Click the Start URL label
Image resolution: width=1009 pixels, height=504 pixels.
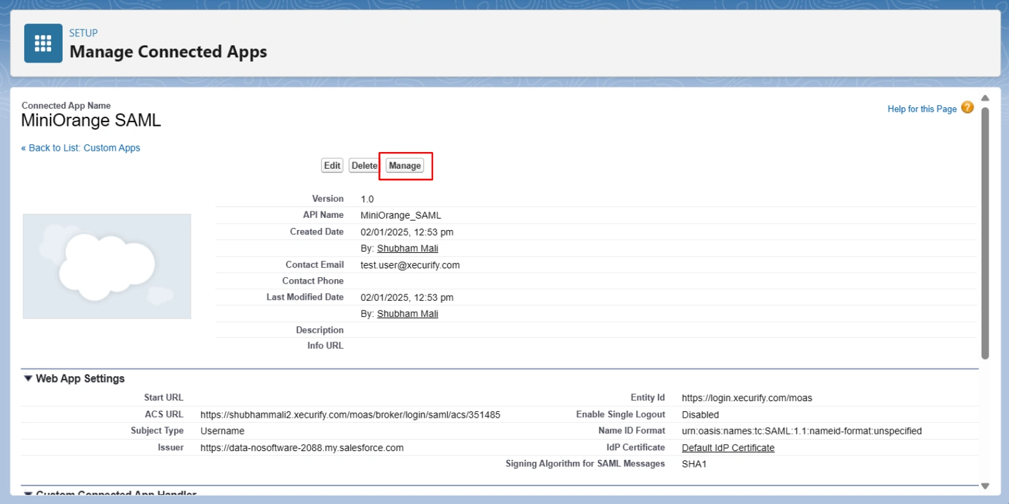[x=163, y=397]
